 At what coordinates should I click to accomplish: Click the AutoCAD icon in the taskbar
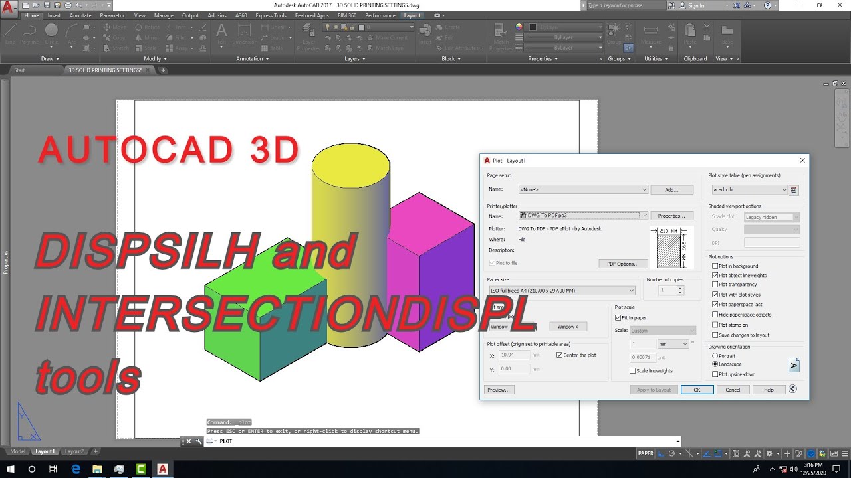pyautogui.click(x=162, y=469)
